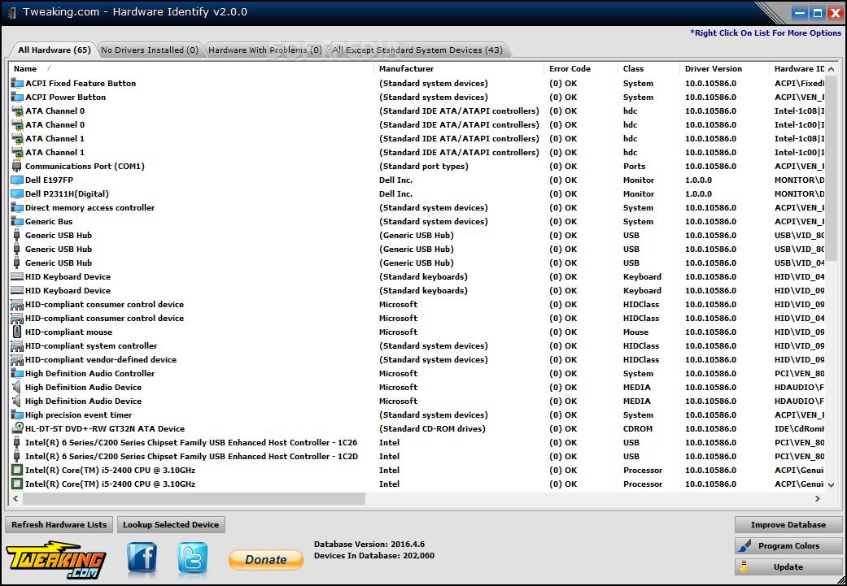Click the 'Direct memory access controller' name
This screenshot has height=586, width=847.
point(90,208)
